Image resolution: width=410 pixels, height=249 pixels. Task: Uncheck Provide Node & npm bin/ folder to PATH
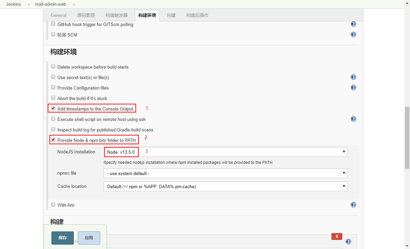point(53,140)
